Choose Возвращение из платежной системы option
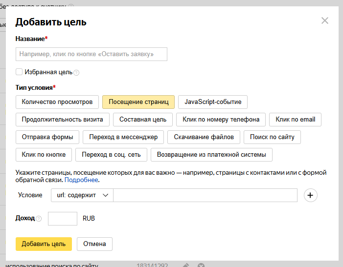Screen dimensions: 343x267 211,155
